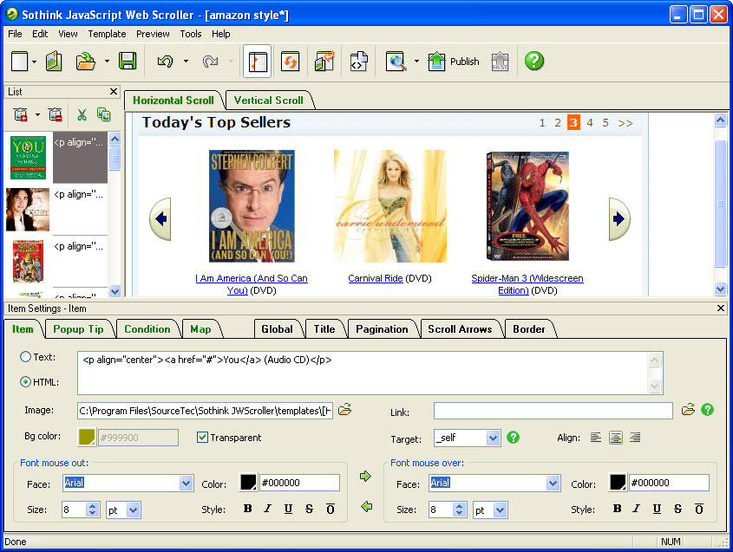Click the refresh scroller icon in toolbar

[290, 62]
